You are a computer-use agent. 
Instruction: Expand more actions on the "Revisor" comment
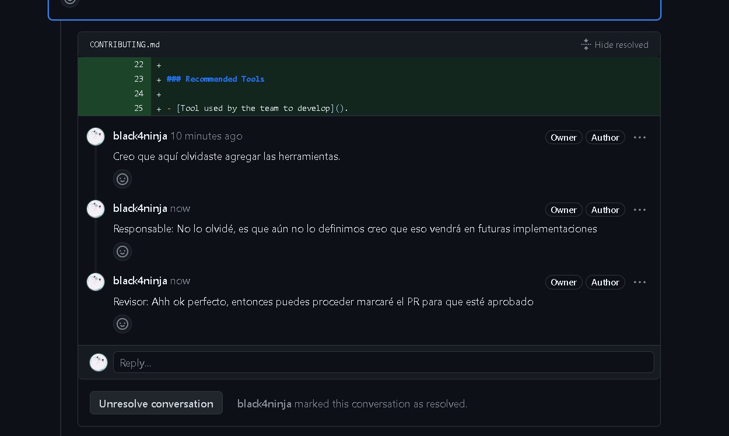point(640,282)
